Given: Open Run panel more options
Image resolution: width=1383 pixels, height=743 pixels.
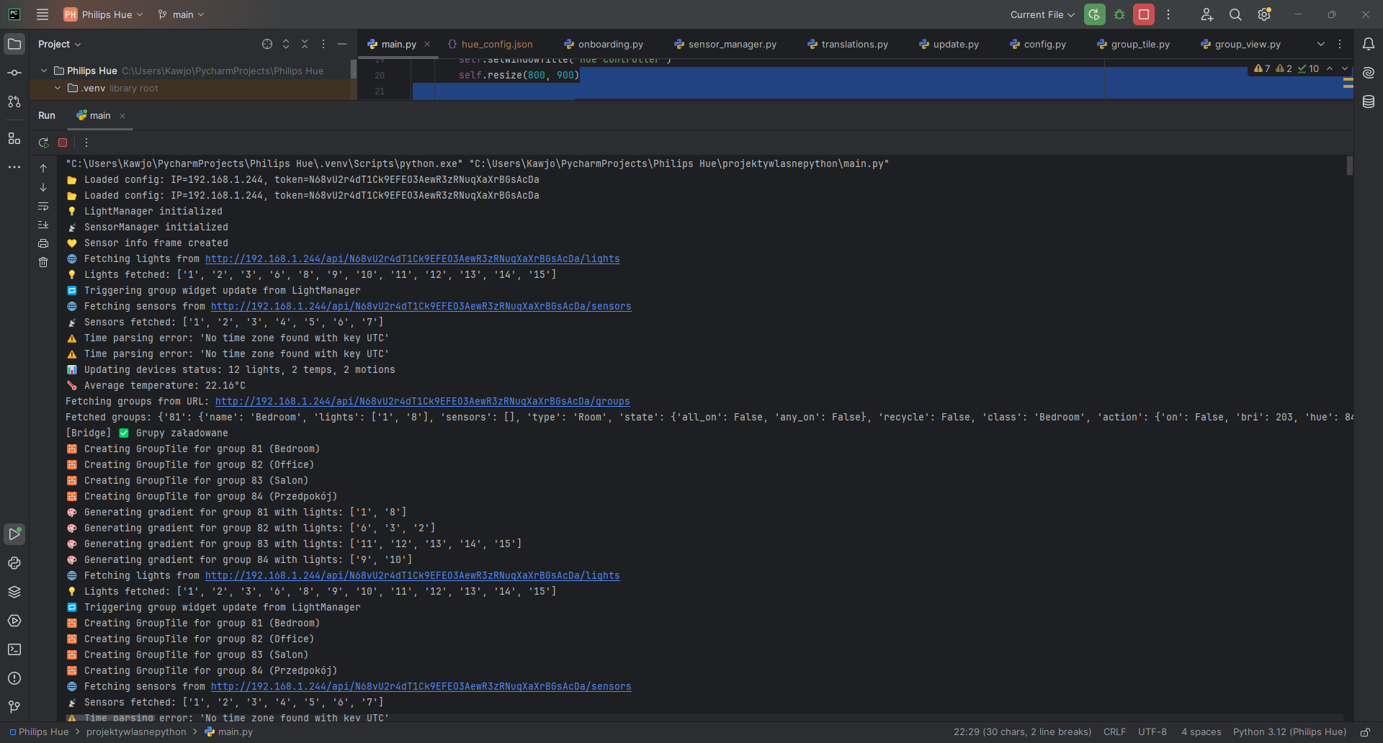Looking at the screenshot, I should pyautogui.click(x=86, y=143).
